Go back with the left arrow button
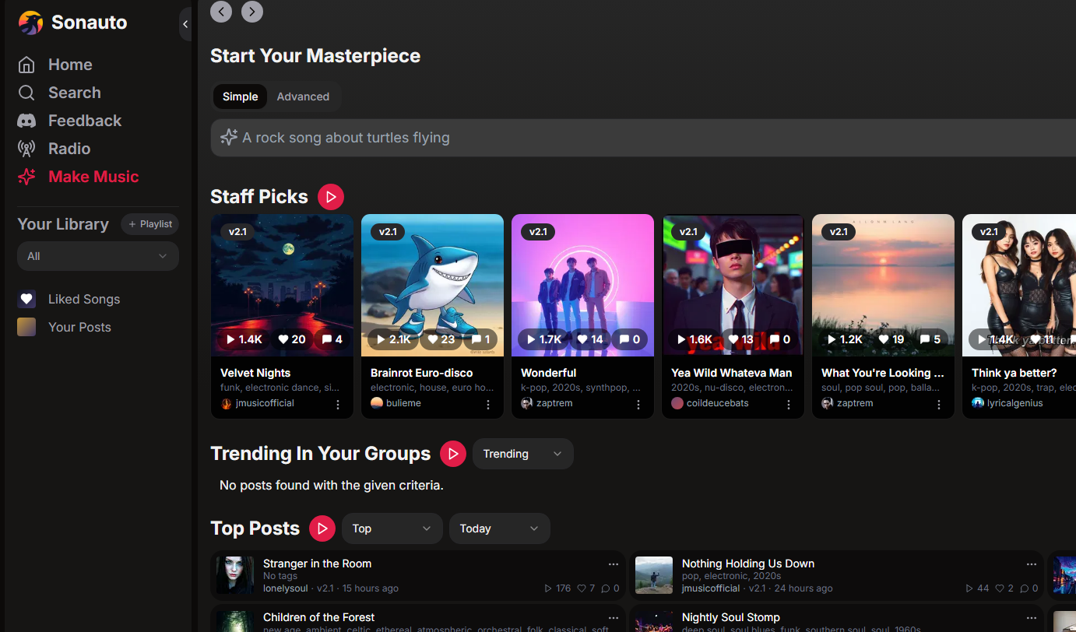 pos(221,11)
